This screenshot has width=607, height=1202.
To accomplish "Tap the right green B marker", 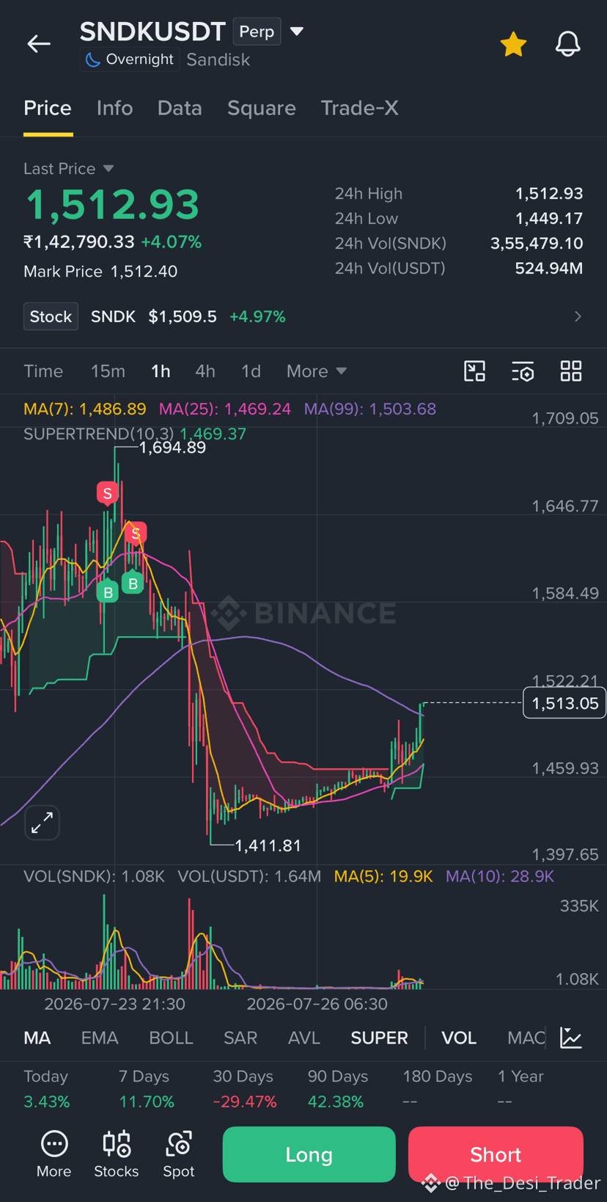I will (x=133, y=583).
